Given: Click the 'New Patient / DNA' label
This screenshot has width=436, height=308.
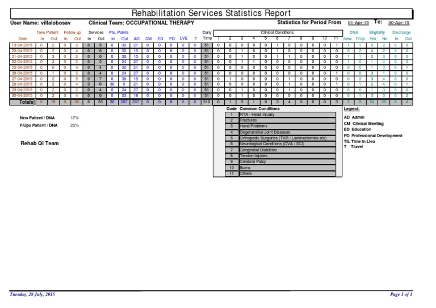Looking at the screenshot, I should point(37,118).
